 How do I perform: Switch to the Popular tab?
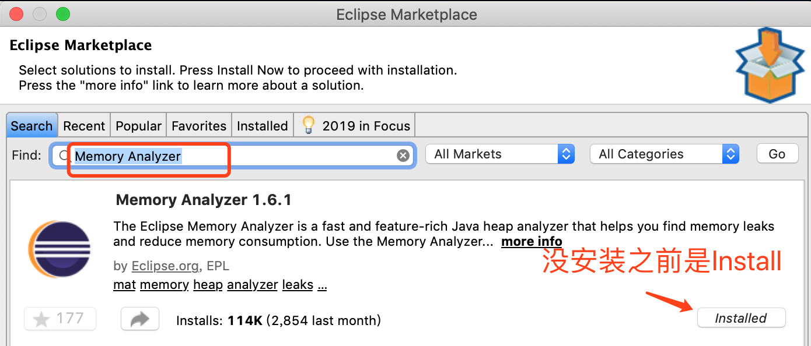138,126
